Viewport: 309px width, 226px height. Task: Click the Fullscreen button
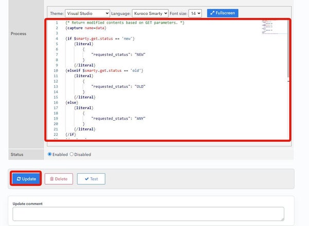point(222,13)
